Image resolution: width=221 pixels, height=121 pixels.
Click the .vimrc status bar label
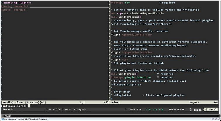[x=115, y=102]
